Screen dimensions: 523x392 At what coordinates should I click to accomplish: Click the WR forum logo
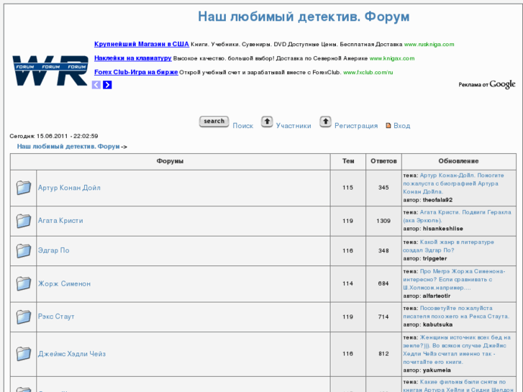click(49, 70)
